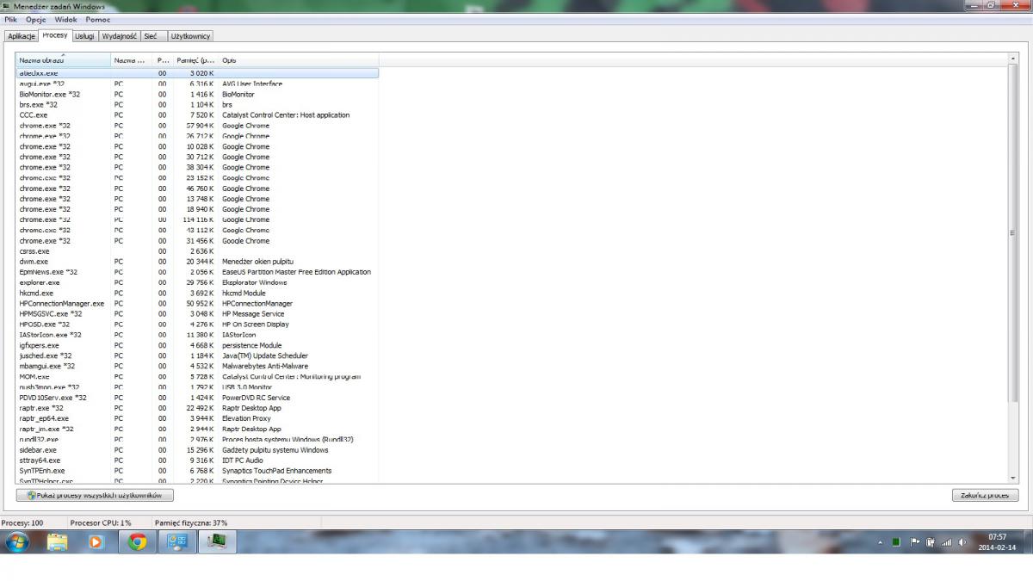Image resolution: width=1033 pixels, height=581 pixels.
Task: Open the Opcje menu
Action: [x=36, y=19]
